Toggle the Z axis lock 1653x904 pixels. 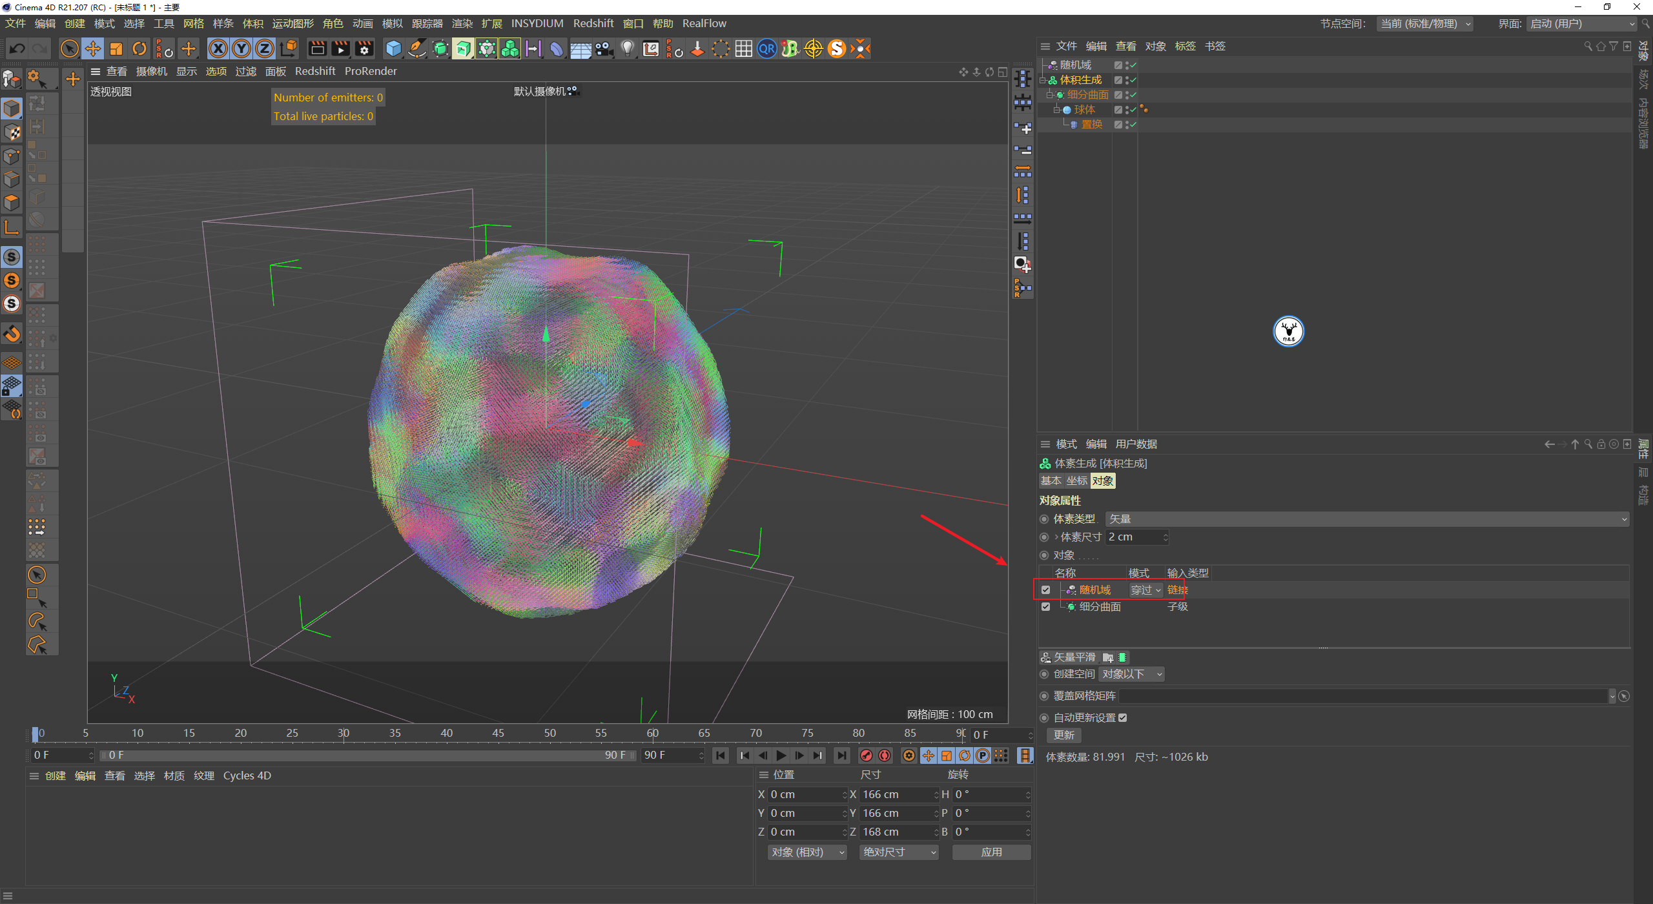click(265, 48)
